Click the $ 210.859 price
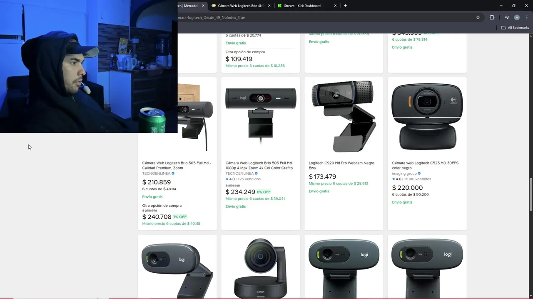The height and width of the screenshot is (299, 533). pos(157,182)
